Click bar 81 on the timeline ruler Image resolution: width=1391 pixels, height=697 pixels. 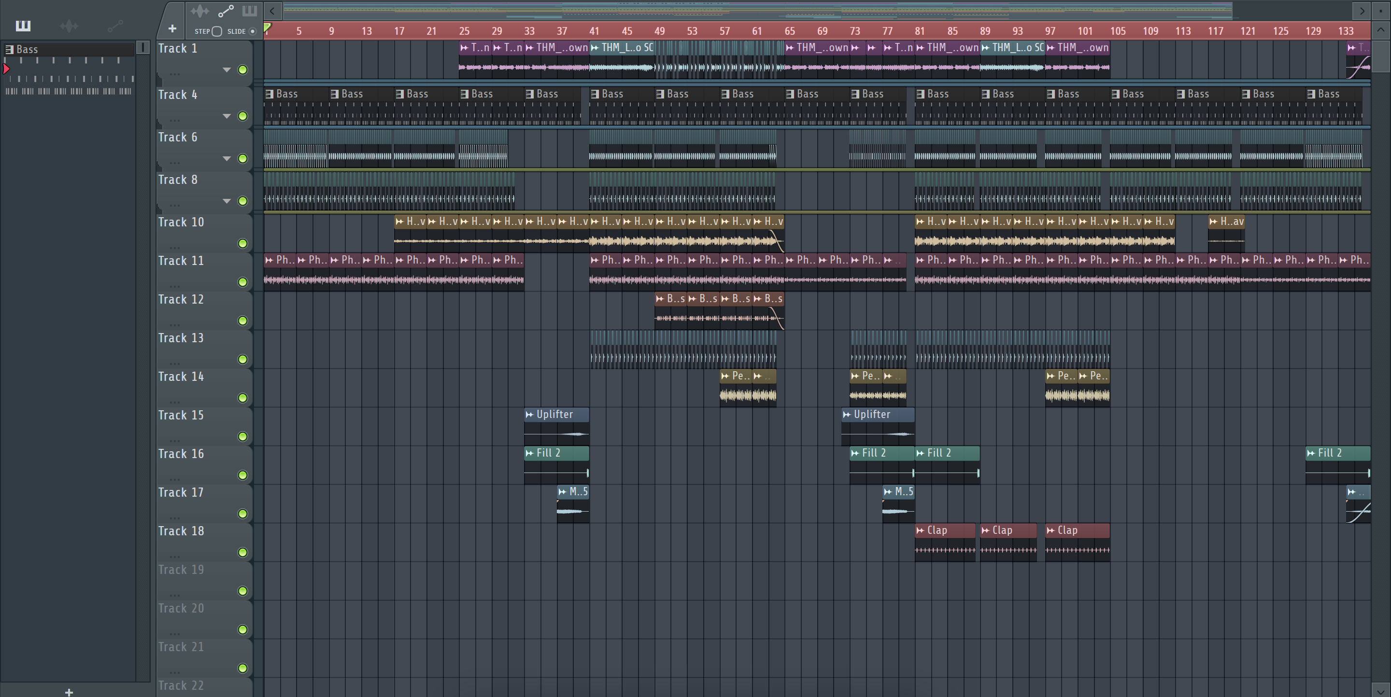[x=920, y=31]
